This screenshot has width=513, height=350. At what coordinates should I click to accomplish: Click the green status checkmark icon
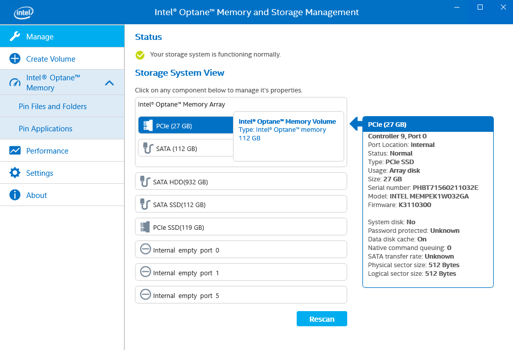(140, 55)
